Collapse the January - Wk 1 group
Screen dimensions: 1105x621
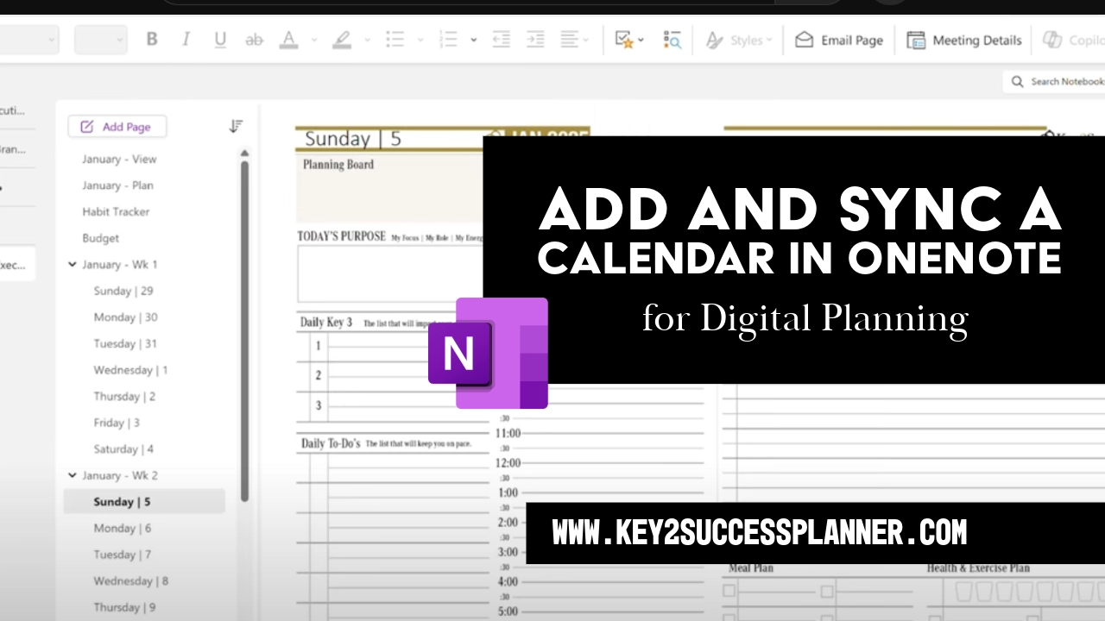[x=73, y=265]
